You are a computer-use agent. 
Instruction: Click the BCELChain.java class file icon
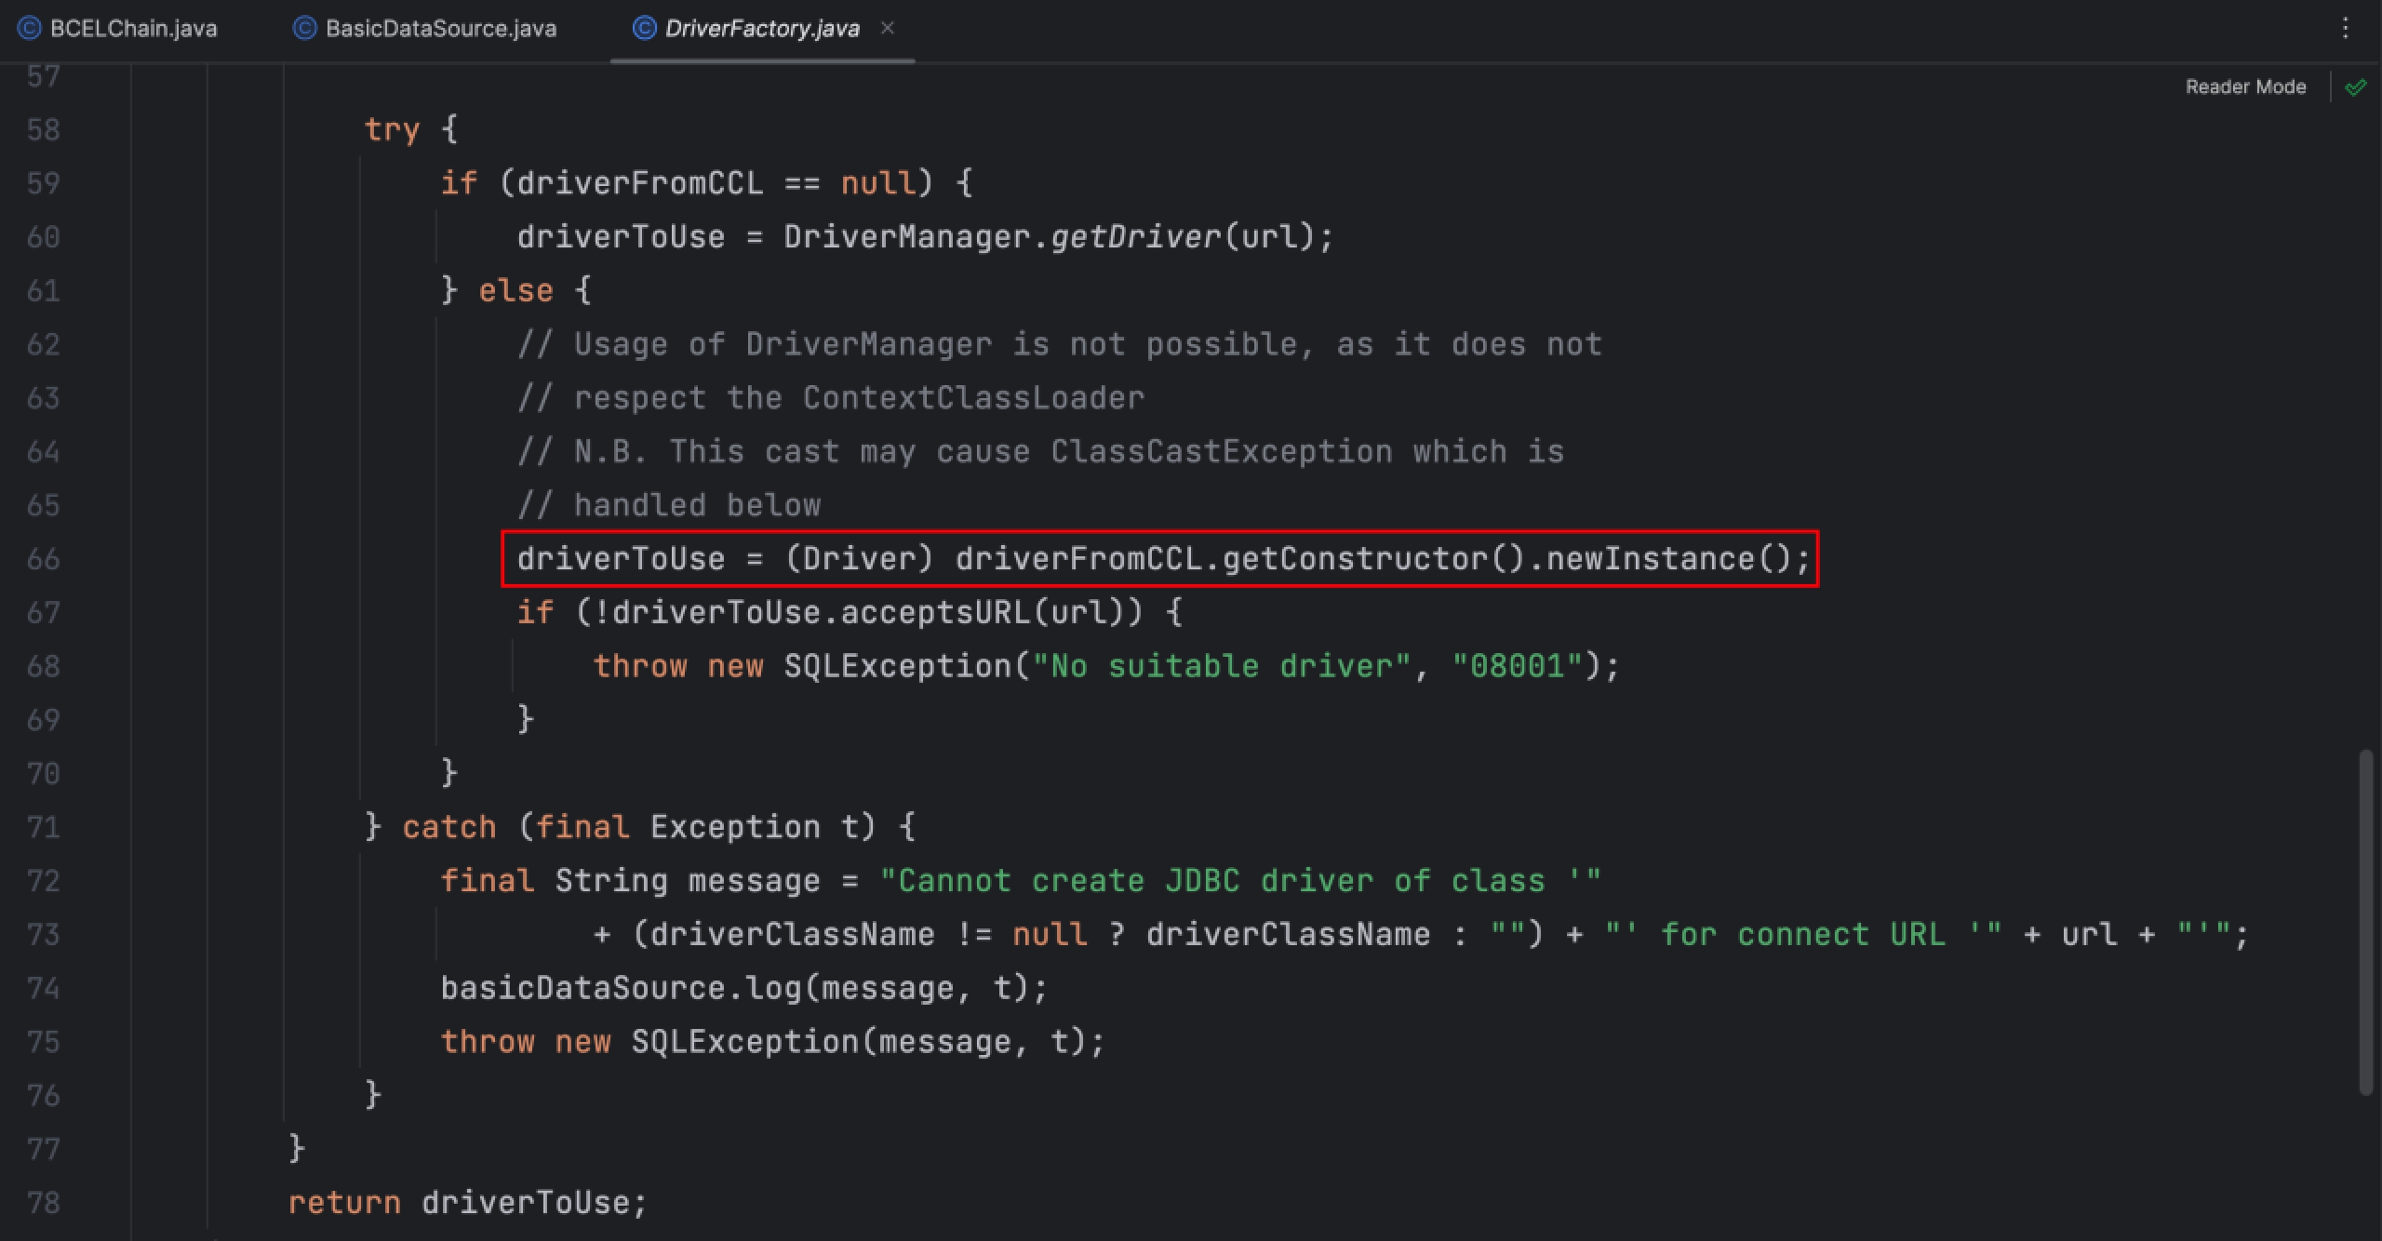coord(30,29)
